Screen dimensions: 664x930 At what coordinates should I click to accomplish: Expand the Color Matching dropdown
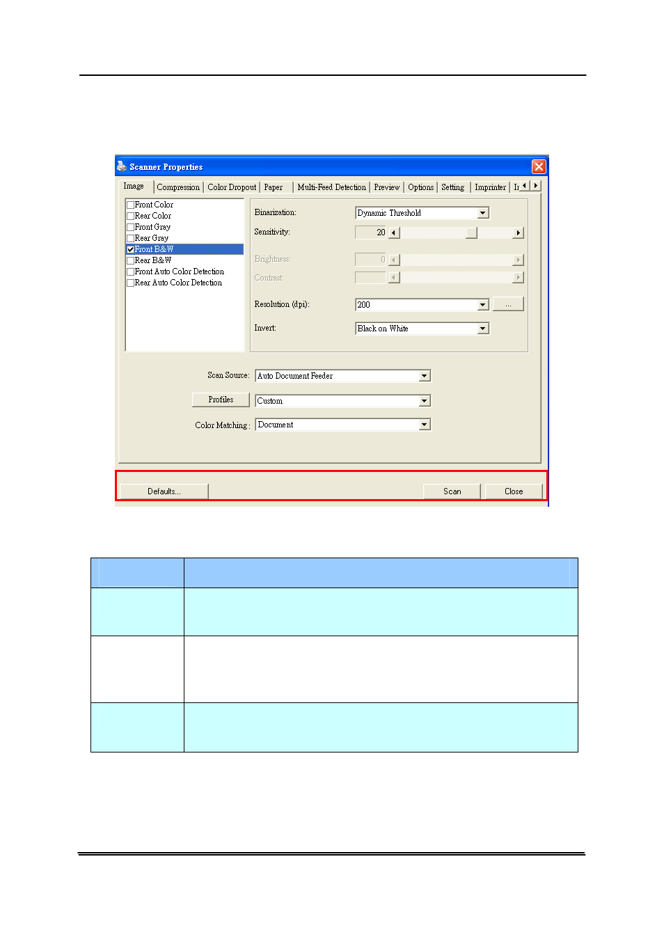425,425
